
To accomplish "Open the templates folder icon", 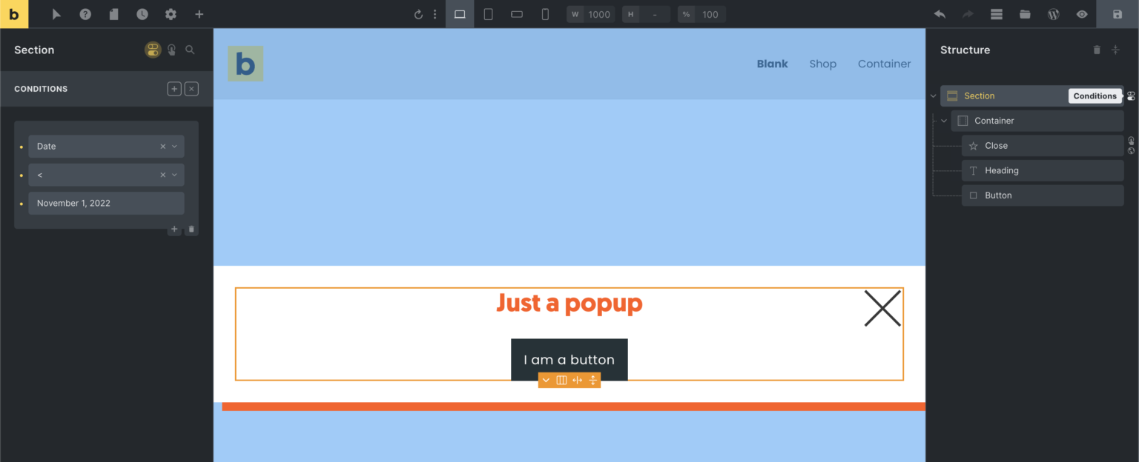I will pyautogui.click(x=1025, y=14).
